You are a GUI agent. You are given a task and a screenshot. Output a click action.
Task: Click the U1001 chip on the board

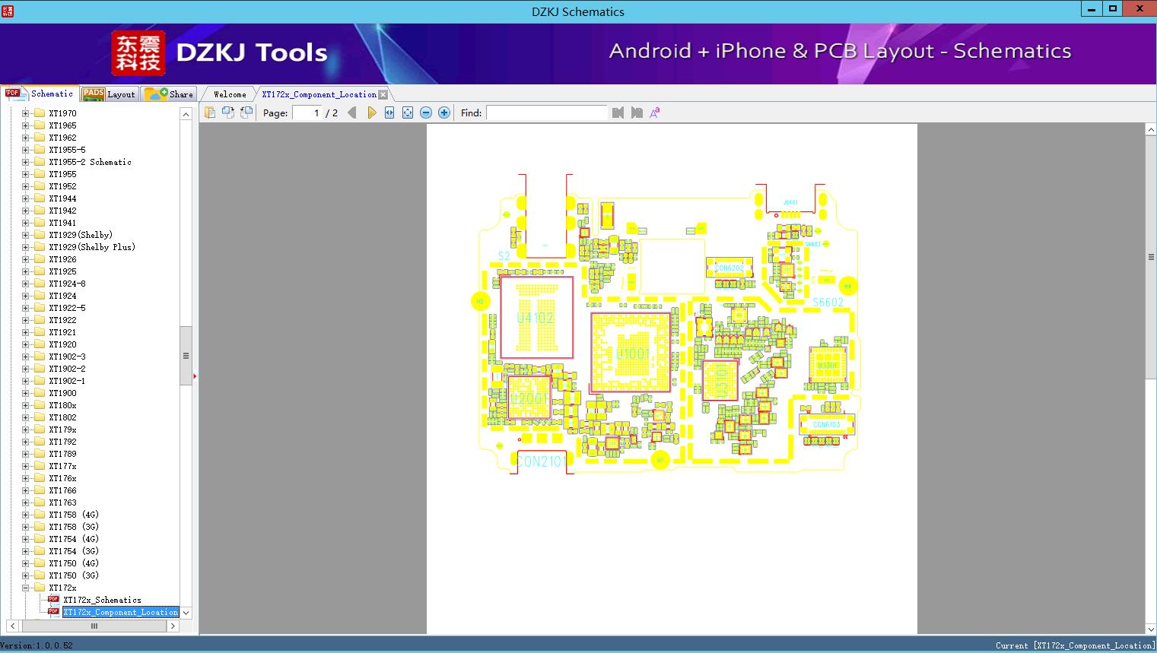click(631, 353)
